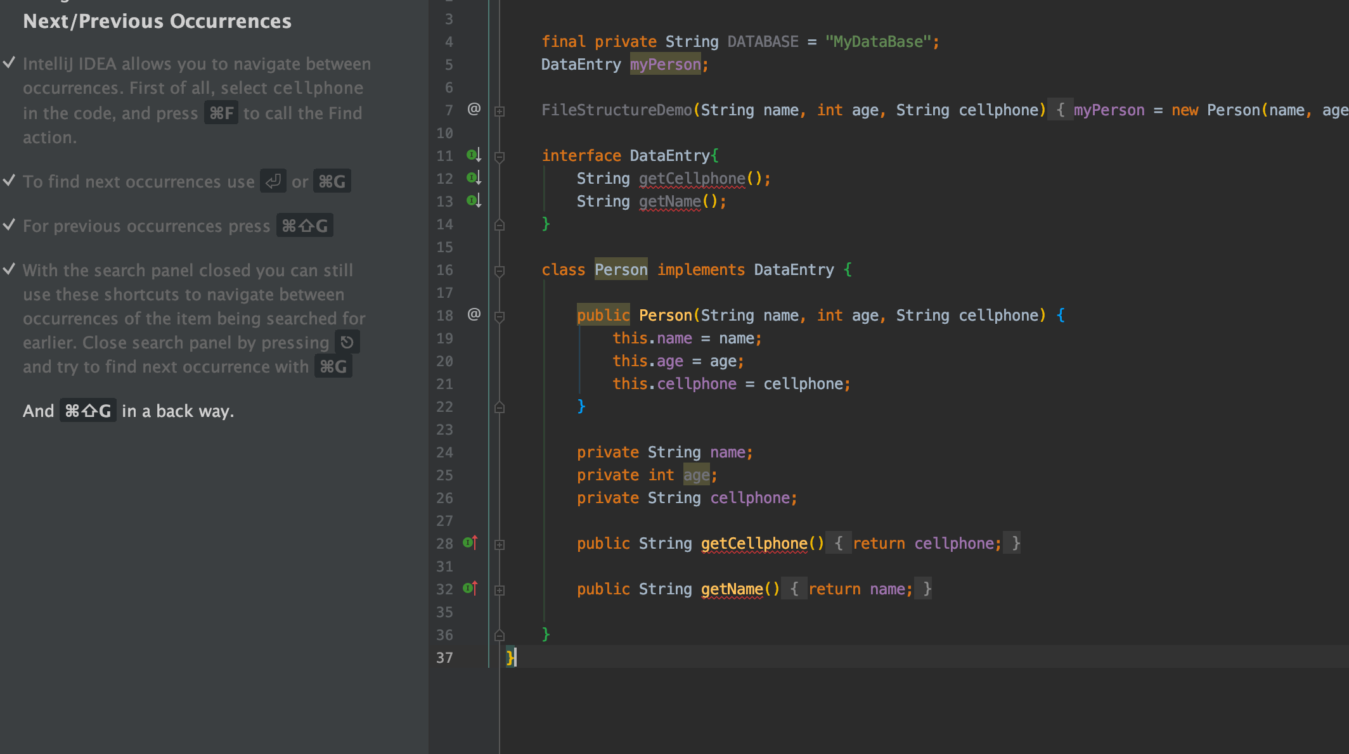Image resolution: width=1349 pixels, height=754 pixels.
Task: Expand folded constructor on line 7
Action: coord(500,112)
